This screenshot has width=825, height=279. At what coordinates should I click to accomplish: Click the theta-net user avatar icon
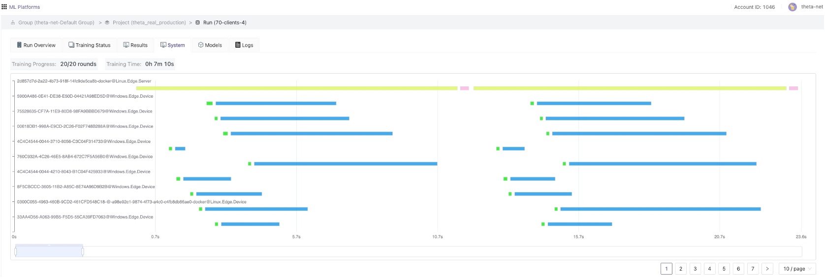click(x=792, y=7)
